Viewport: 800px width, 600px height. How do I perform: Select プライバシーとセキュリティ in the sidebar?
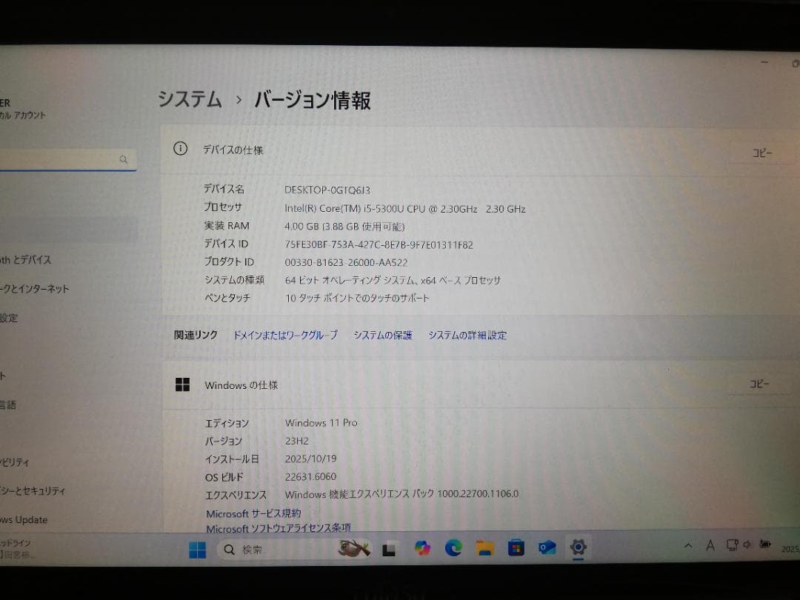(33, 491)
